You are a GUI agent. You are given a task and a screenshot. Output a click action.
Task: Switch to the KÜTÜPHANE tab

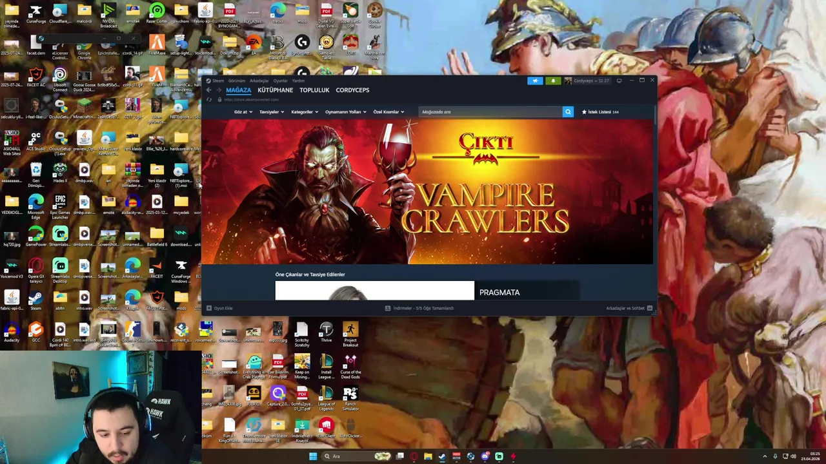click(275, 90)
